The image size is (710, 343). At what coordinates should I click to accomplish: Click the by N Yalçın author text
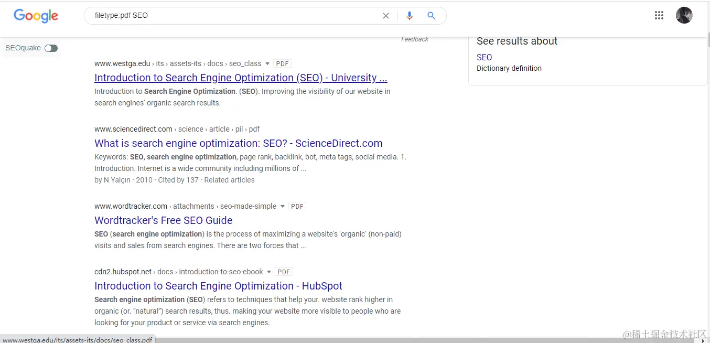point(113,180)
